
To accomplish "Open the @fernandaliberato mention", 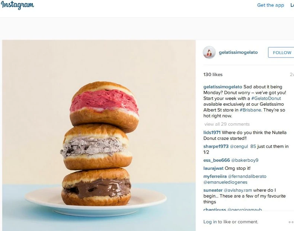I will (x=247, y=176).
